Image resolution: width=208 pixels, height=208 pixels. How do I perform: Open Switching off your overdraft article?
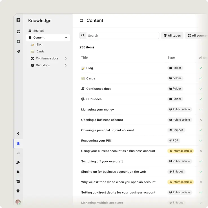(x=102, y=161)
